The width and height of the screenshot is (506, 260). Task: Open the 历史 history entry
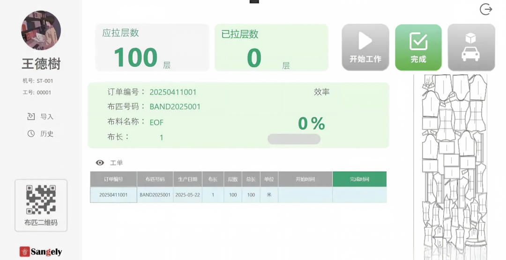(41, 133)
